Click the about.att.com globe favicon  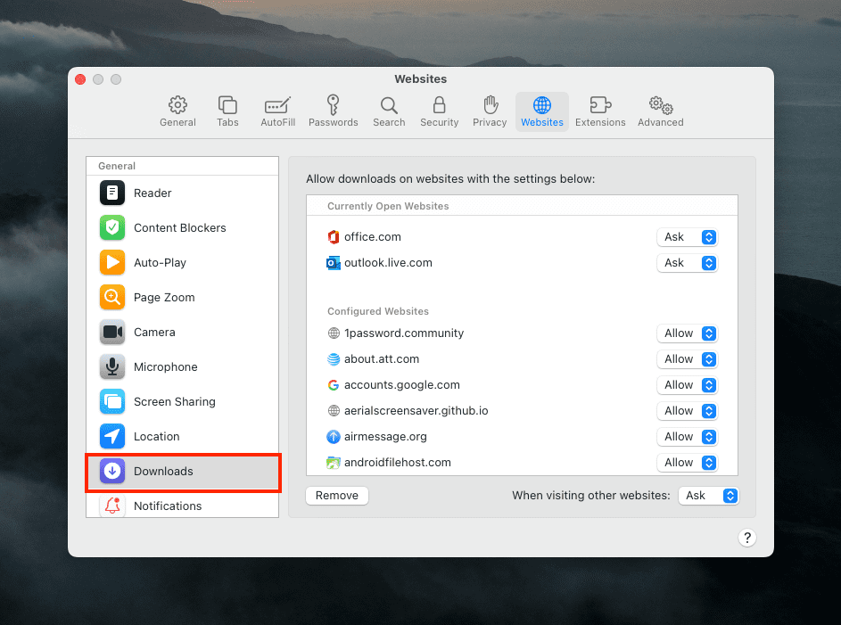click(x=333, y=359)
